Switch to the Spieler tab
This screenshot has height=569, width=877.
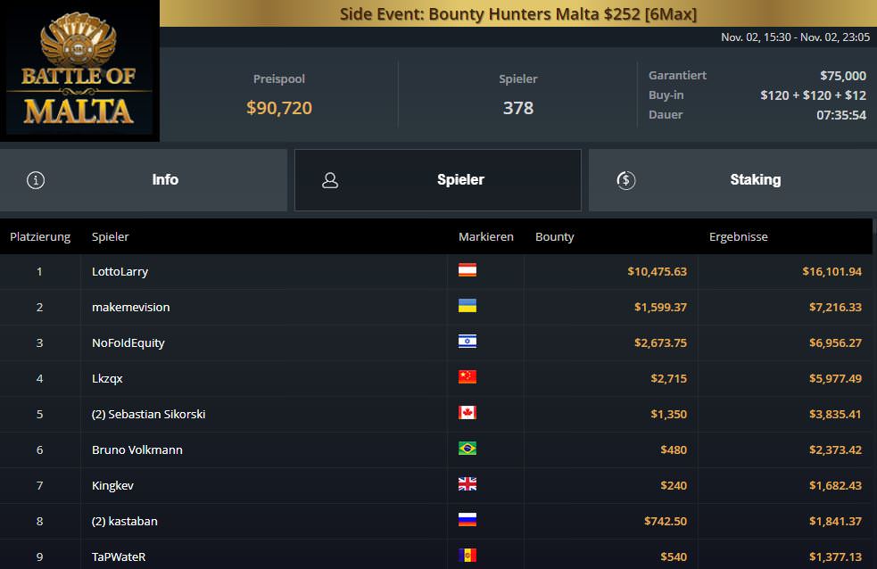[x=460, y=180]
